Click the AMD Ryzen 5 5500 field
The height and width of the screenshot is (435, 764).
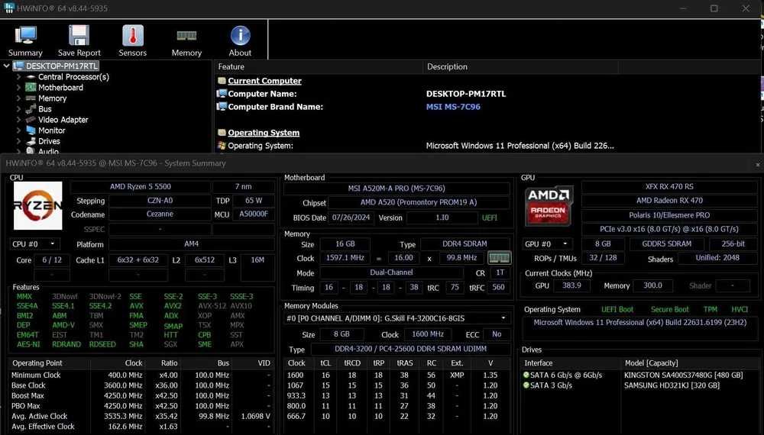click(141, 186)
